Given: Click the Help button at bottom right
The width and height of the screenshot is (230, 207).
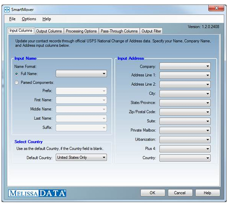Looking at the screenshot, I should [x=207, y=193].
